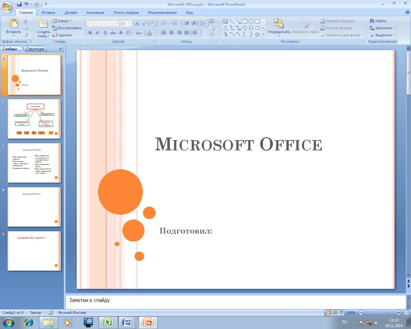
Task: Click the Найти find button
Action: 378,21
